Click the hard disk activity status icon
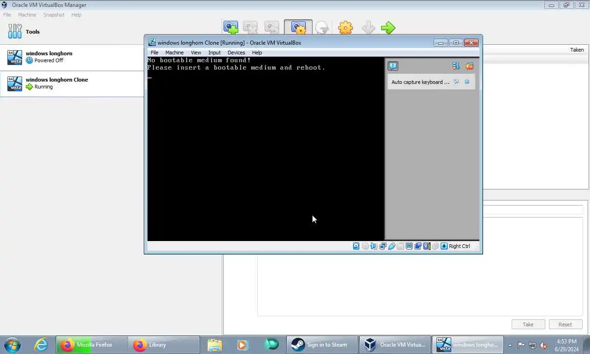The height and width of the screenshot is (354, 590). pos(356,246)
